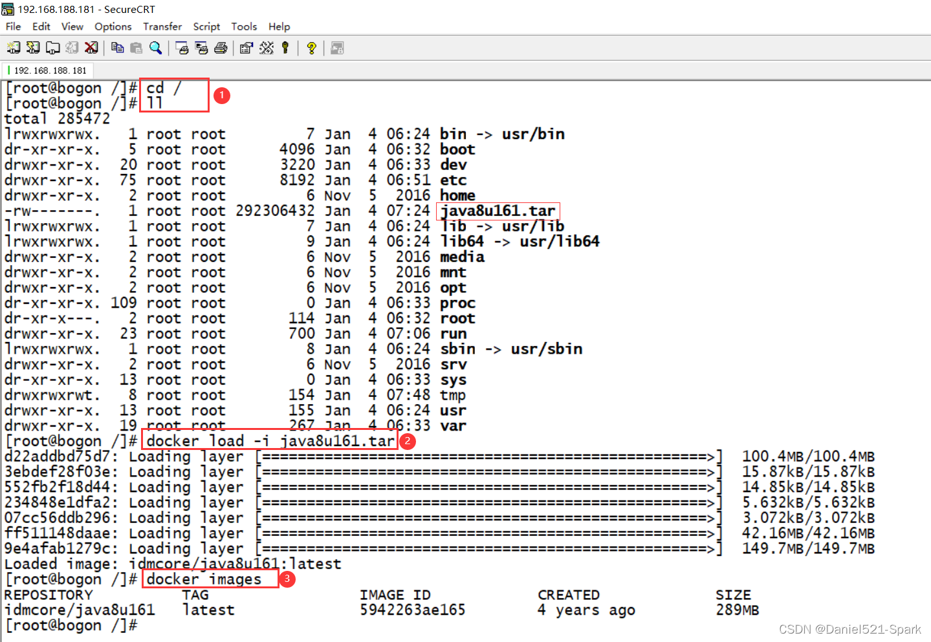Click the 'dev' directory name
This screenshot has height=642, width=931.
coord(454,165)
